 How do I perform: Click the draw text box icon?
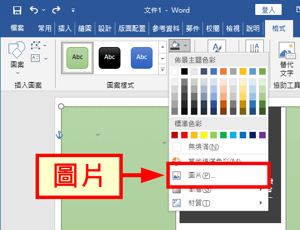click(36, 58)
